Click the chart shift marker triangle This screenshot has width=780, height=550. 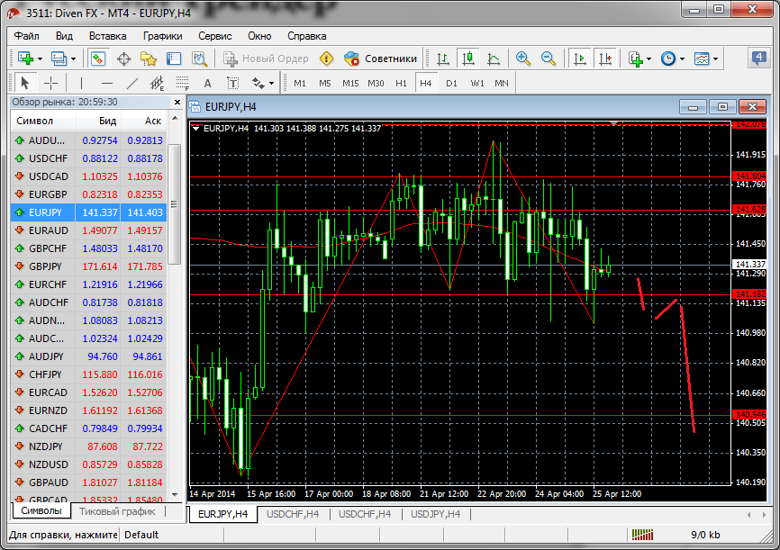614,122
